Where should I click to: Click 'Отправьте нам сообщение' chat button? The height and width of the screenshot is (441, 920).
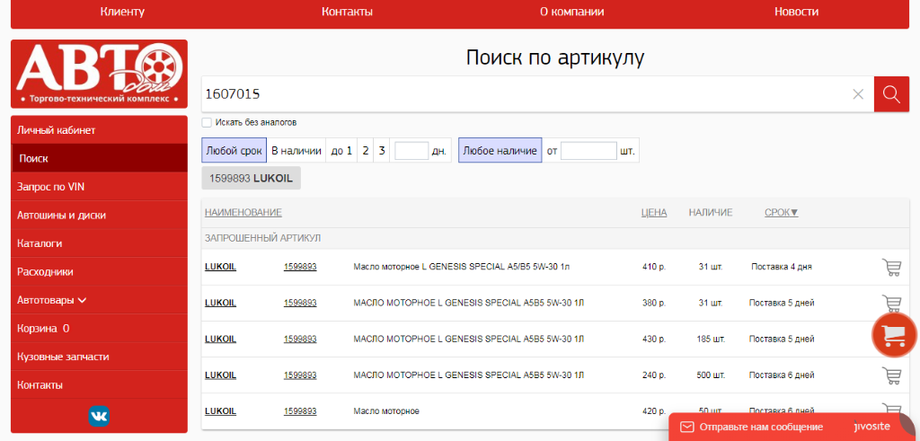(761, 427)
